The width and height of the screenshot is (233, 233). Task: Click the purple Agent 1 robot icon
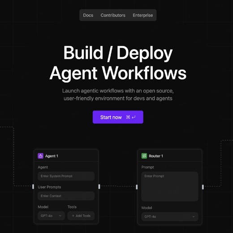40,156
